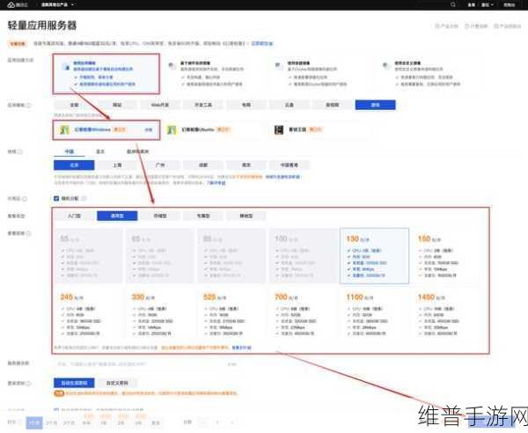
Task: Expand the 'other cloud products' dropdown in top bar
Action: (x=57, y=4)
